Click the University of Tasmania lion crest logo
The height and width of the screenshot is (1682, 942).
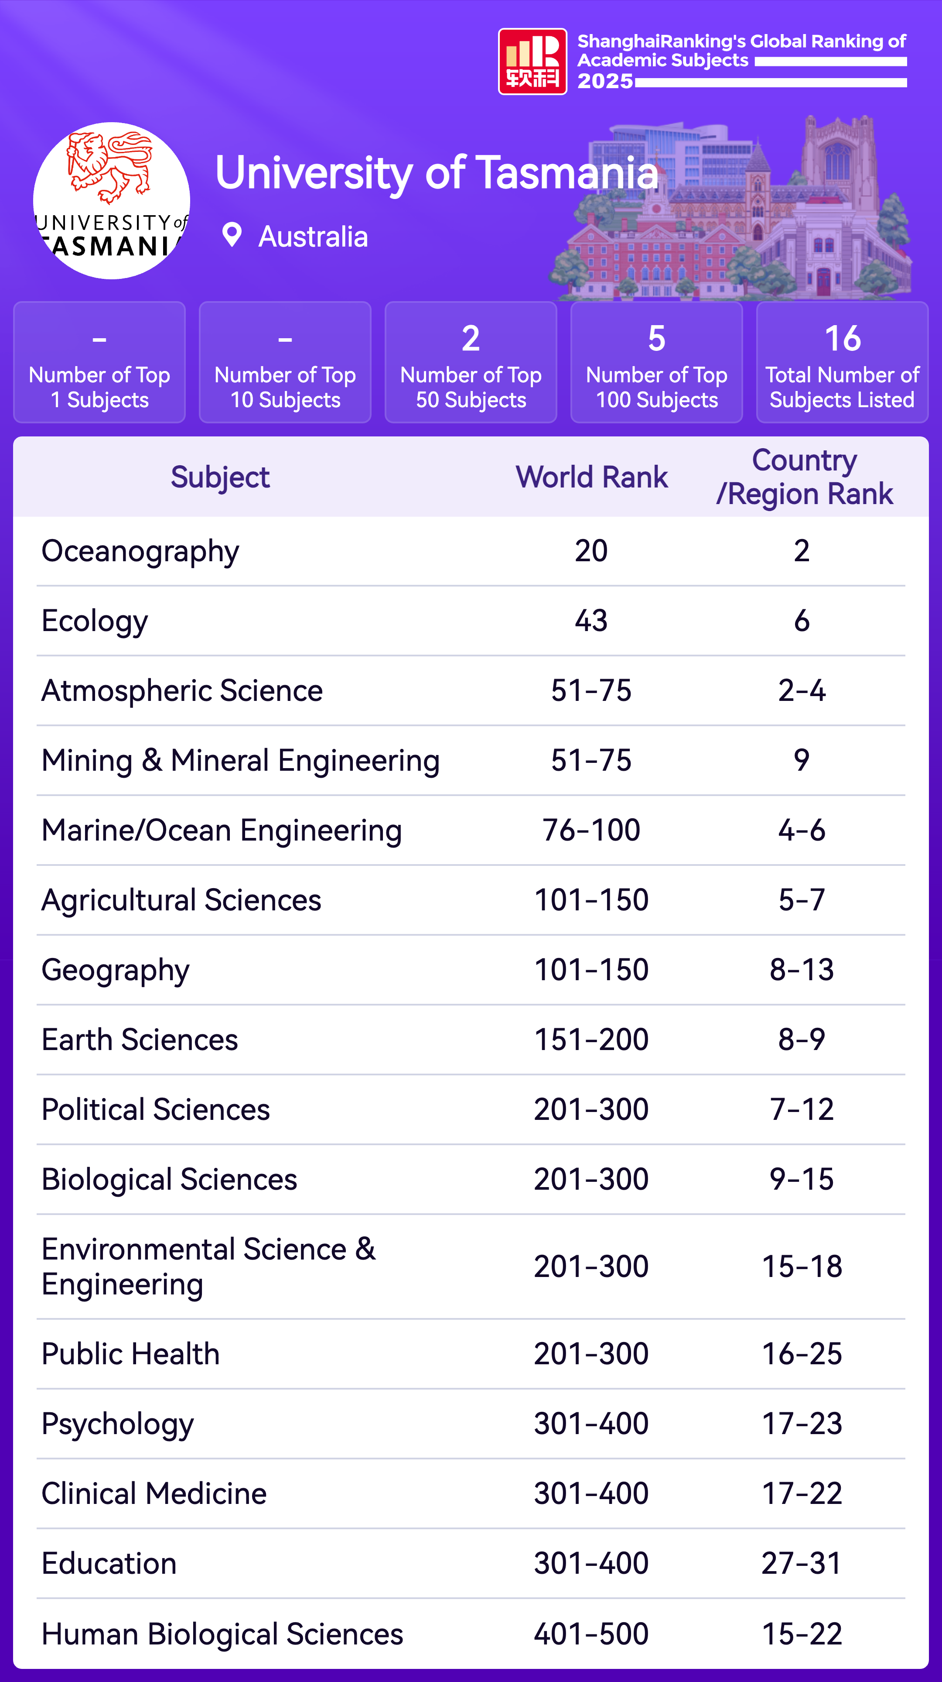(x=112, y=200)
